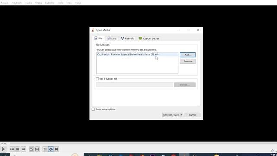The height and width of the screenshot is (156, 277).
Task: Switch to the Network tab
Action: 127,39
